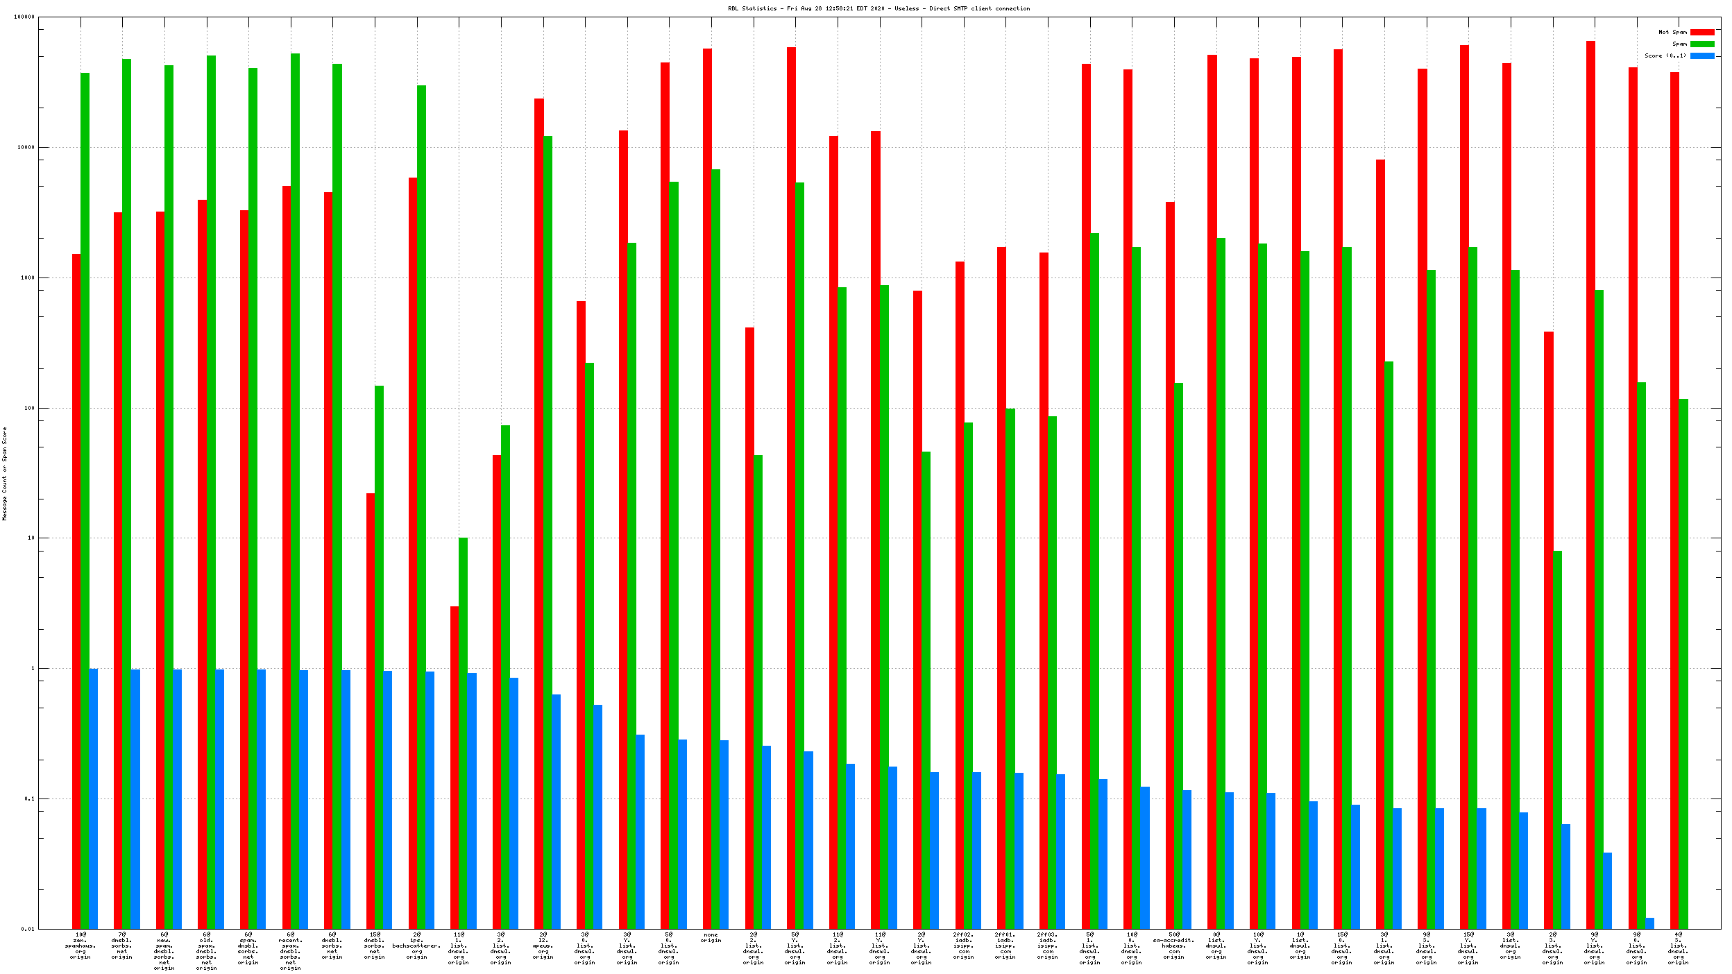Click the 'Score (0..1)' legend text
The width and height of the screenshot is (1732, 974).
tap(1665, 55)
